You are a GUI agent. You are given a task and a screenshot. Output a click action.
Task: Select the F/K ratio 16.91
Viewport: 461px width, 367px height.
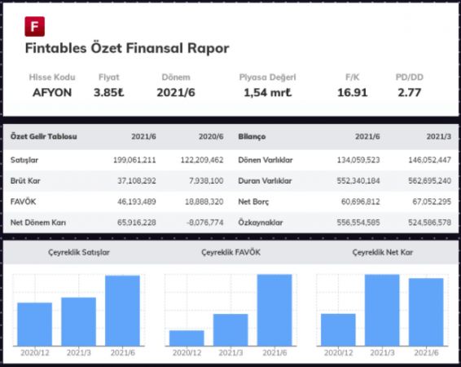352,93
